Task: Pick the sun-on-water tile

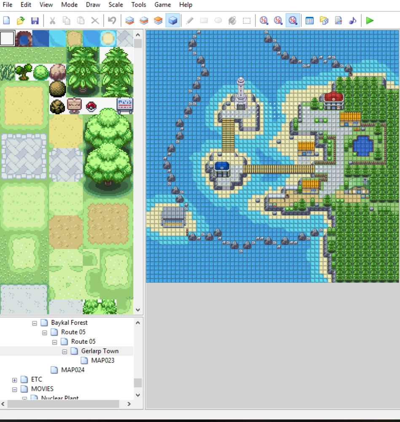Action: click(x=108, y=38)
